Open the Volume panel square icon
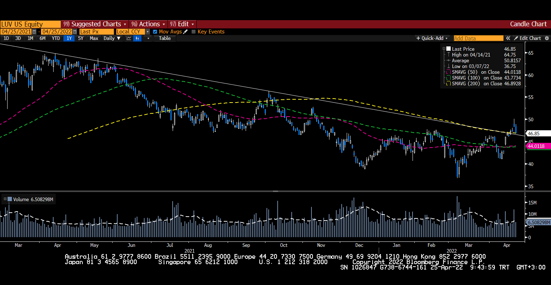This screenshot has width=551, height=285. (x=10, y=199)
